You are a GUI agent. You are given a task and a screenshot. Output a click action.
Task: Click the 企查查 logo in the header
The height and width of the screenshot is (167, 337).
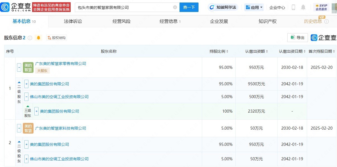16,7
